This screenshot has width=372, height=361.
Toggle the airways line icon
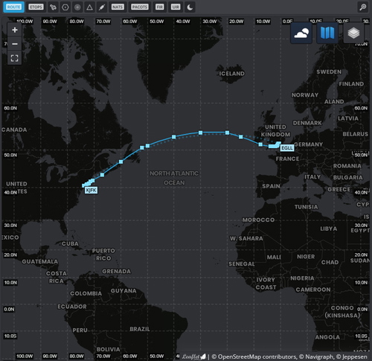102,7
